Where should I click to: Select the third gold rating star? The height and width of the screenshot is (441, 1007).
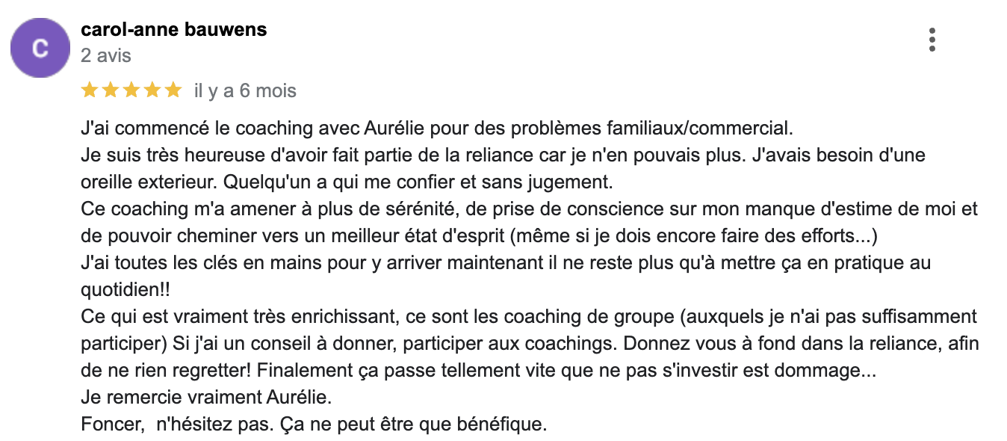point(131,90)
